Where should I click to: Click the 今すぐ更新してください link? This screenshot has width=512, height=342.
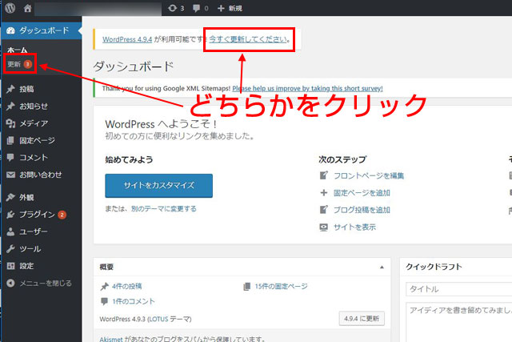249,39
